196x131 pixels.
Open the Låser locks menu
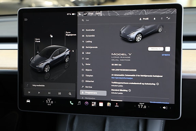tap(86, 53)
